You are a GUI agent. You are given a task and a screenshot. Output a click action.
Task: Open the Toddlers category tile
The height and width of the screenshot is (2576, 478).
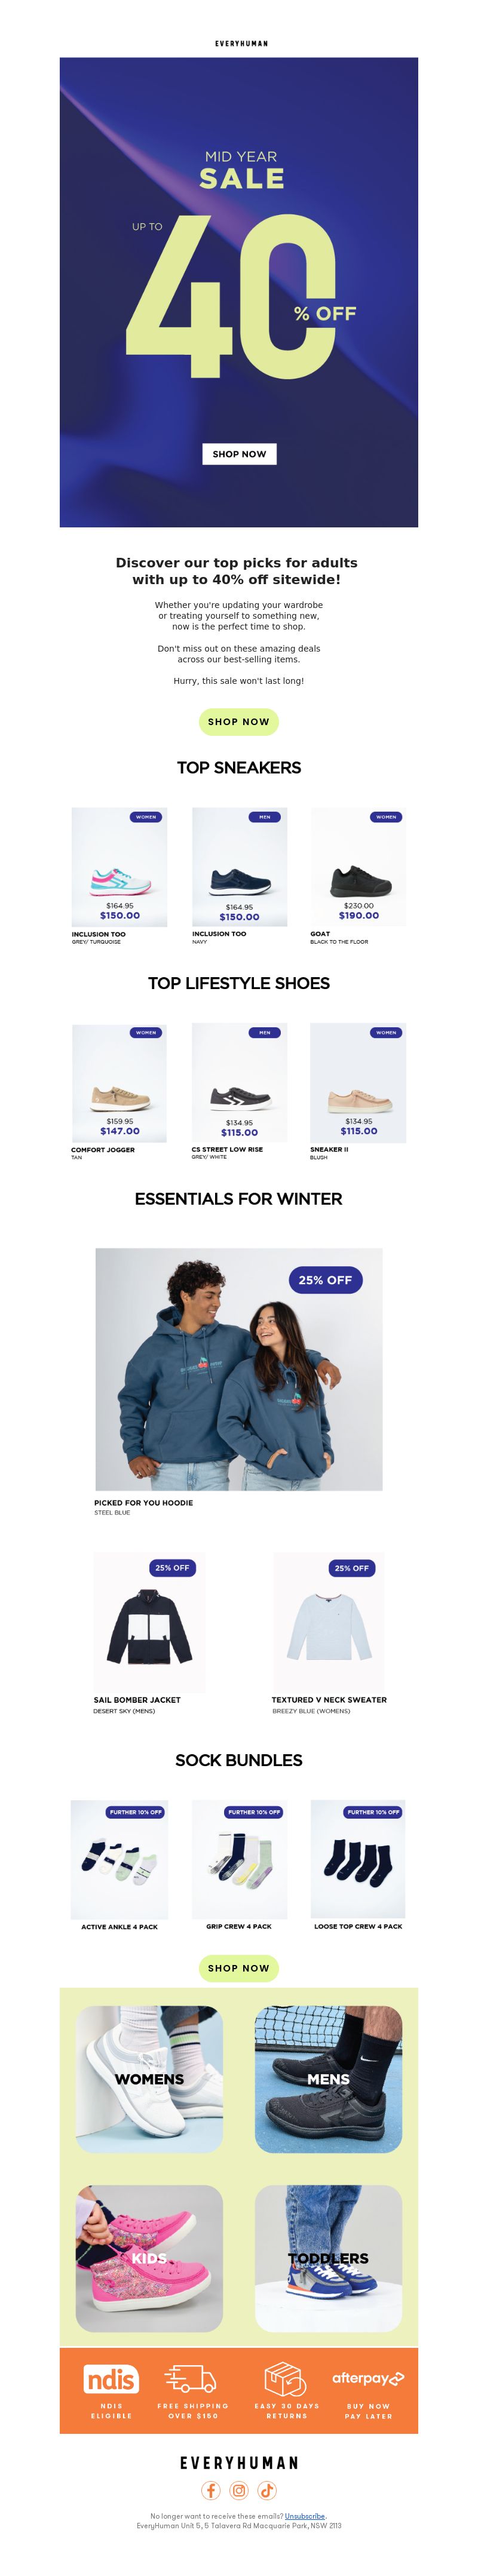tap(328, 2258)
